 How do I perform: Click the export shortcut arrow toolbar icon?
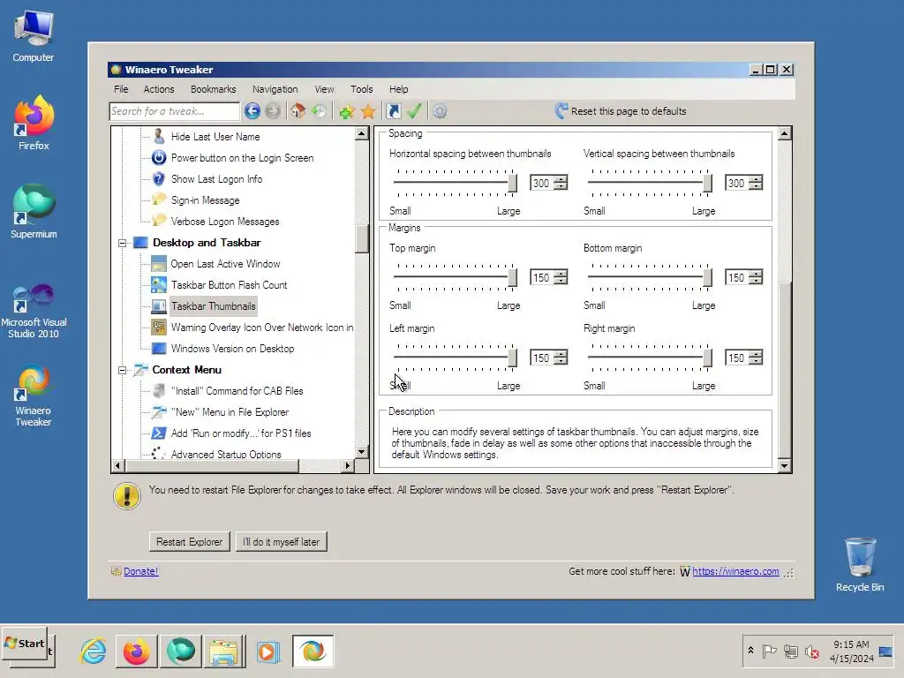click(x=393, y=110)
